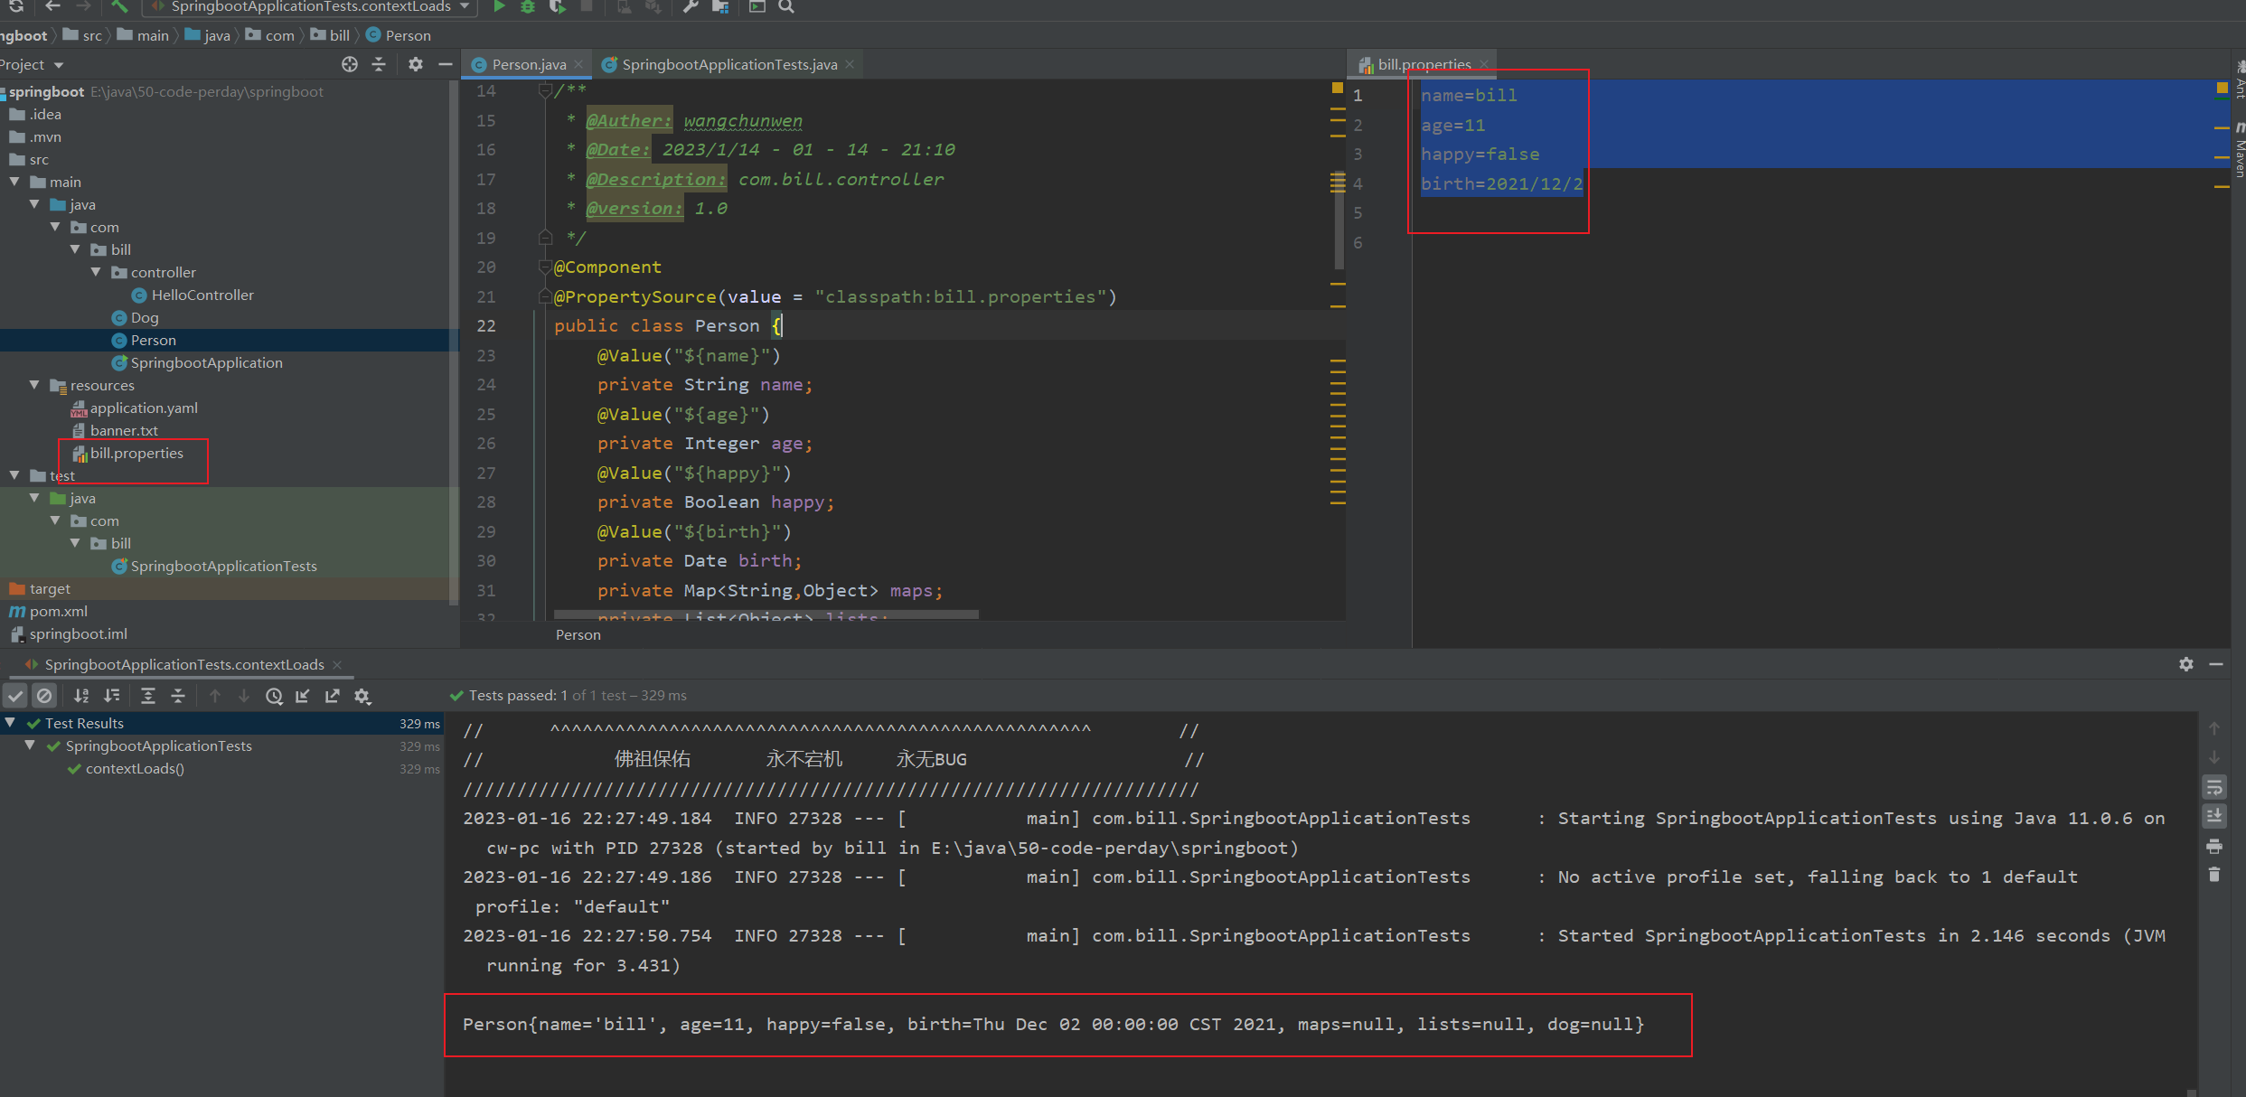Select the bill.properties editor tab
Image resolution: width=2246 pixels, height=1097 pixels.
[x=1423, y=64]
